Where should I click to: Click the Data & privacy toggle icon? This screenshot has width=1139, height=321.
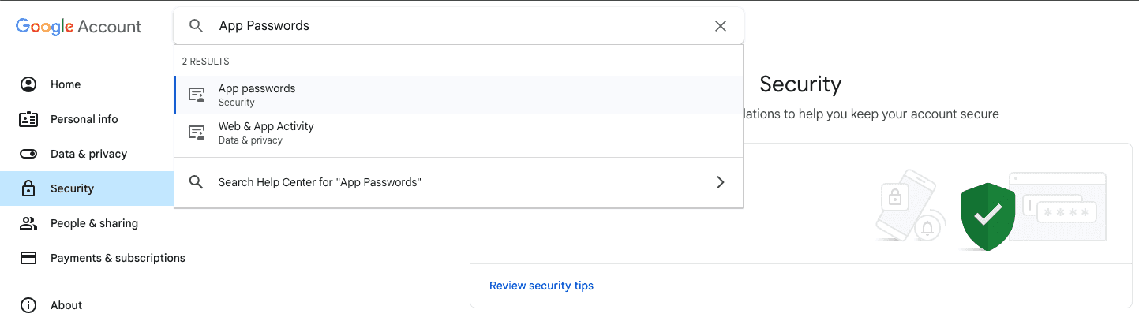click(x=28, y=154)
